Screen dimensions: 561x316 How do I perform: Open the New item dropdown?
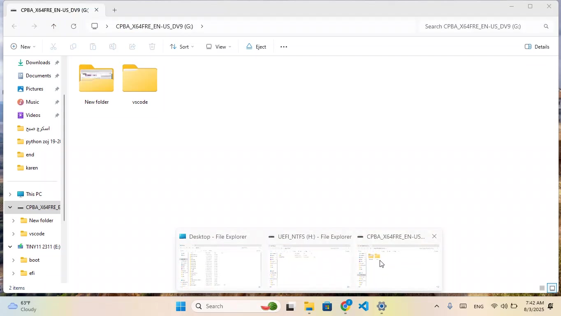23,47
